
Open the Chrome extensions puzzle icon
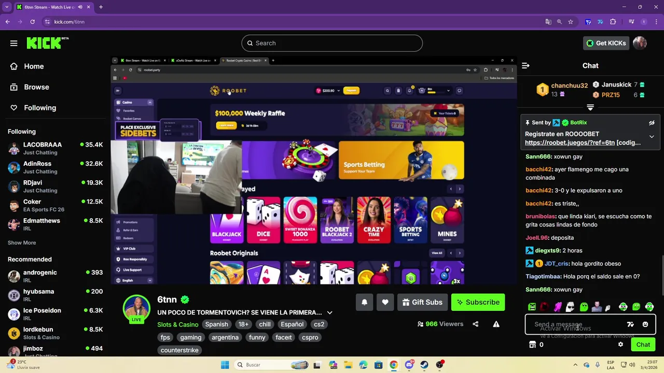[x=613, y=22]
